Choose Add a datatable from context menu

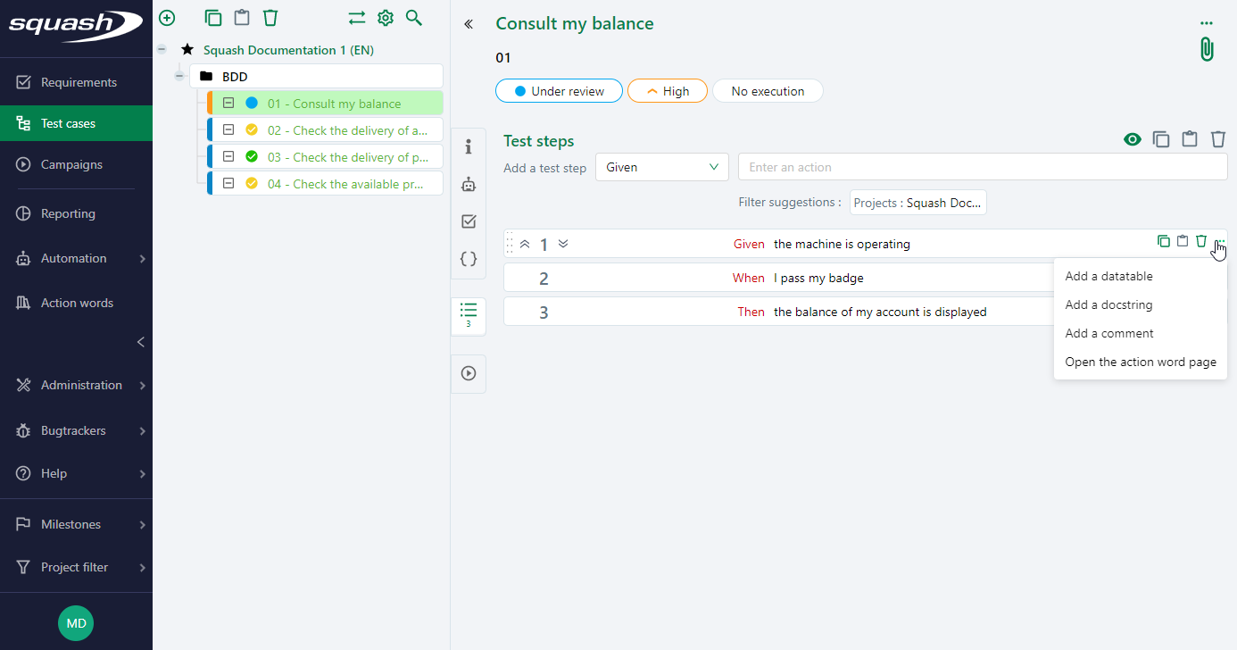[x=1107, y=276]
